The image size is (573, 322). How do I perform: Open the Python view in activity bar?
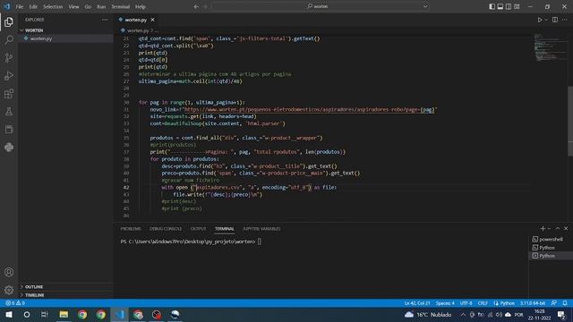tap(9, 147)
